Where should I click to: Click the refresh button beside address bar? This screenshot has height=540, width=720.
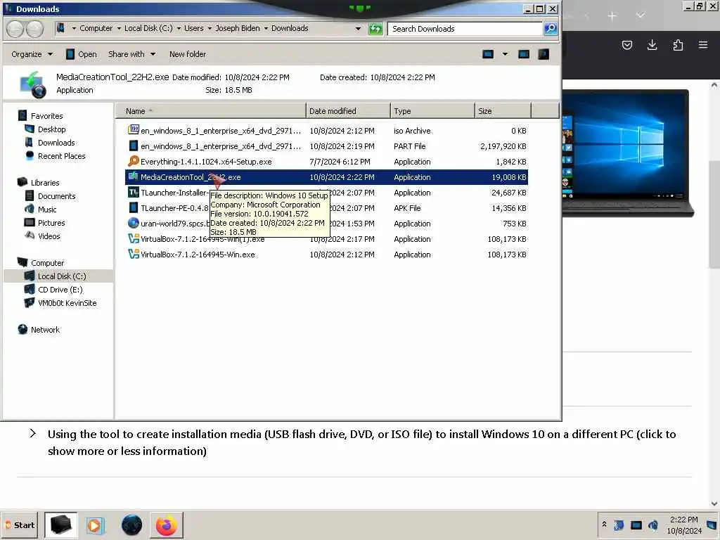[375, 29]
